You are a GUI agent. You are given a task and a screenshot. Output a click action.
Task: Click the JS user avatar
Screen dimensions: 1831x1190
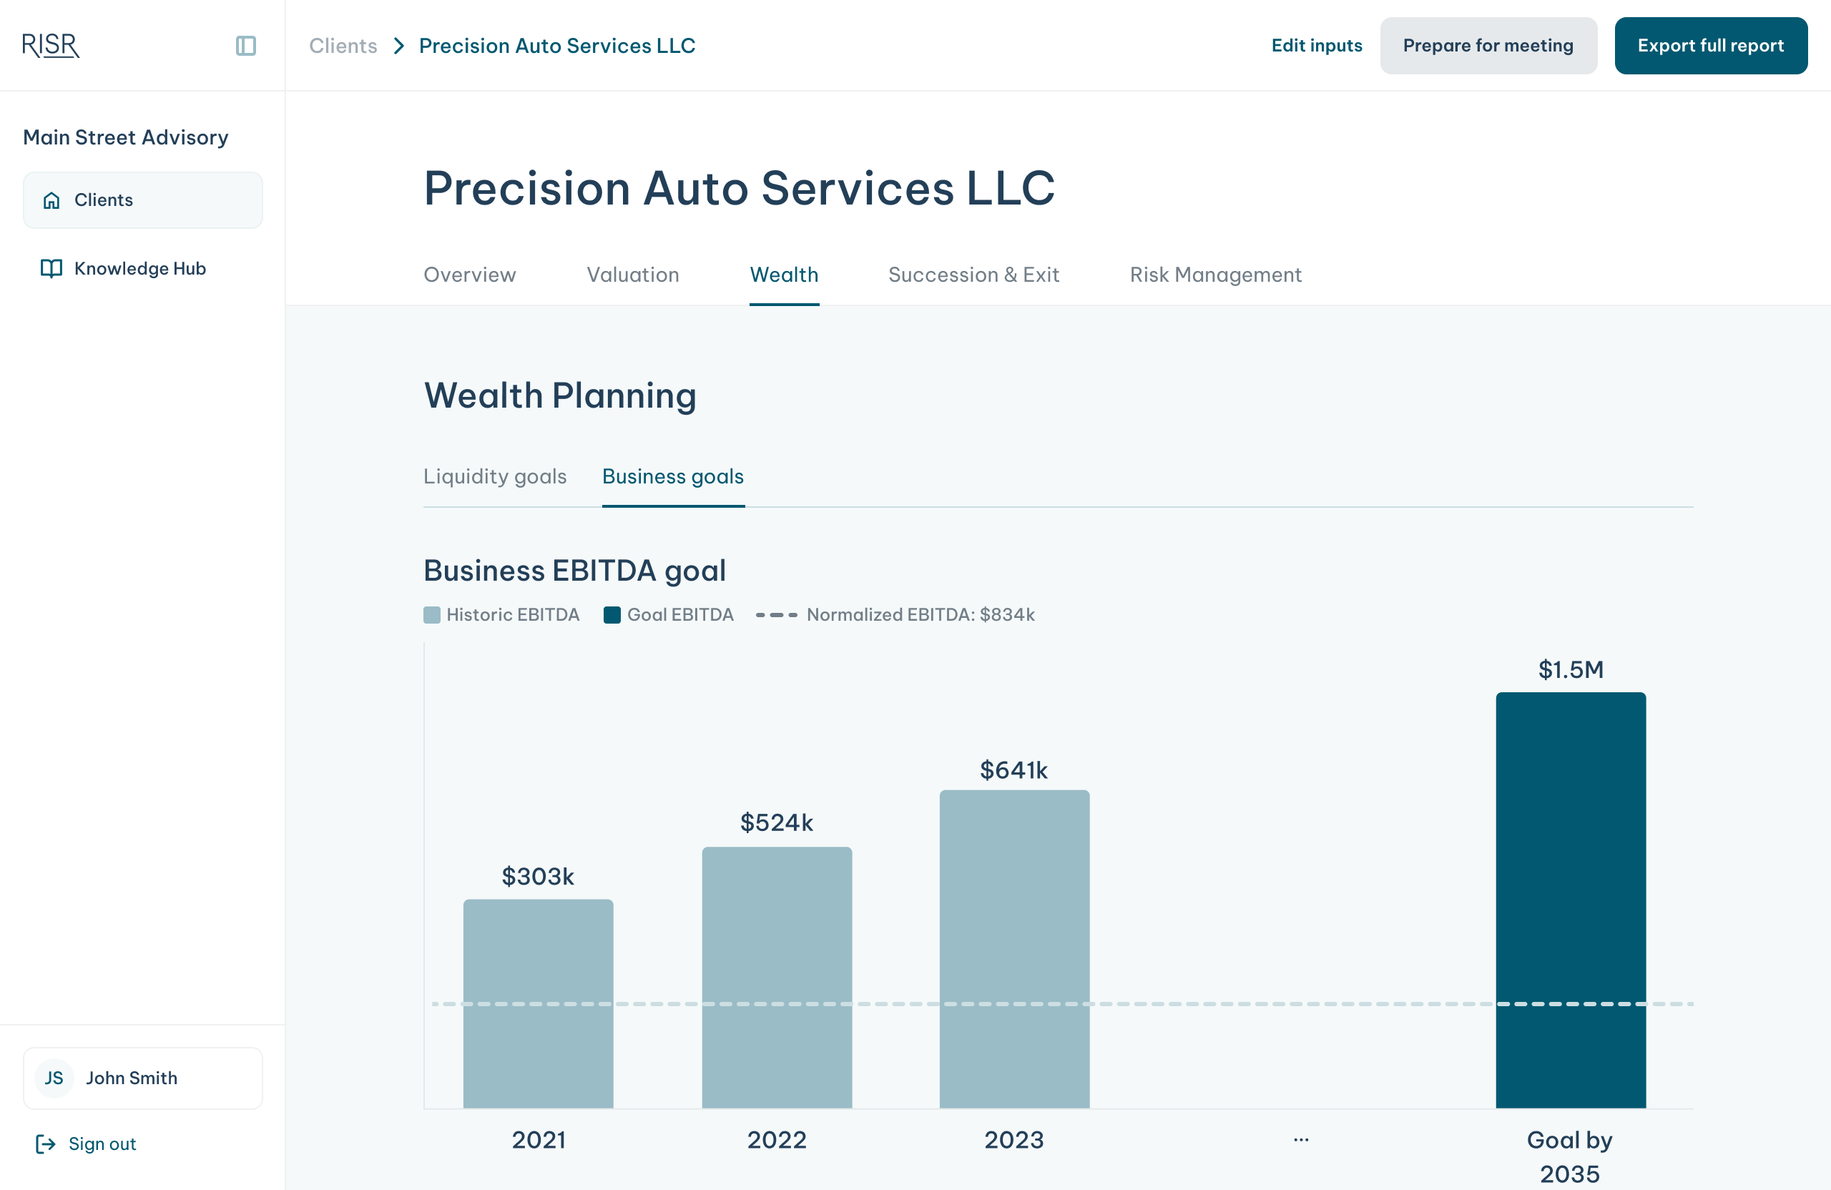(54, 1078)
